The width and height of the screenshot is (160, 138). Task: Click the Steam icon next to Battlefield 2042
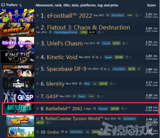coord(123,109)
